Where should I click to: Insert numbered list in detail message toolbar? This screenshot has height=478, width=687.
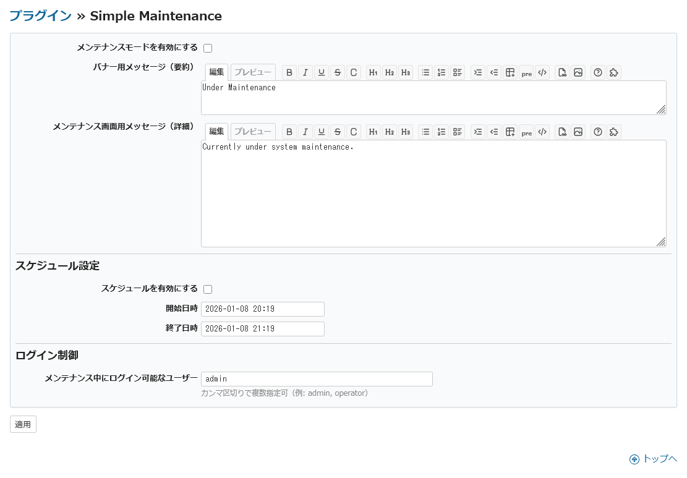[x=442, y=132]
